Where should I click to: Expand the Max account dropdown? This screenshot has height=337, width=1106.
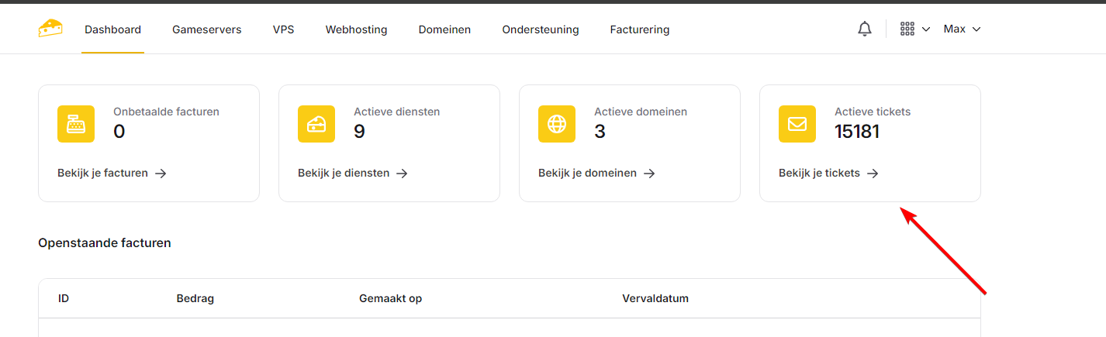point(962,29)
